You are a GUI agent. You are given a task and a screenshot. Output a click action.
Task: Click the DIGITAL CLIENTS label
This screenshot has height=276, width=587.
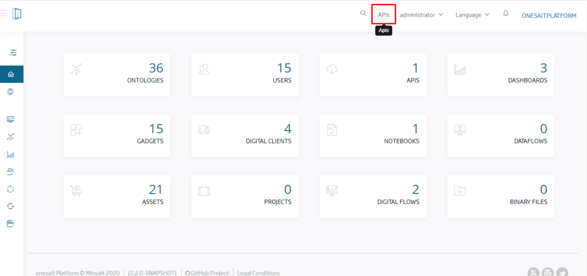(269, 141)
